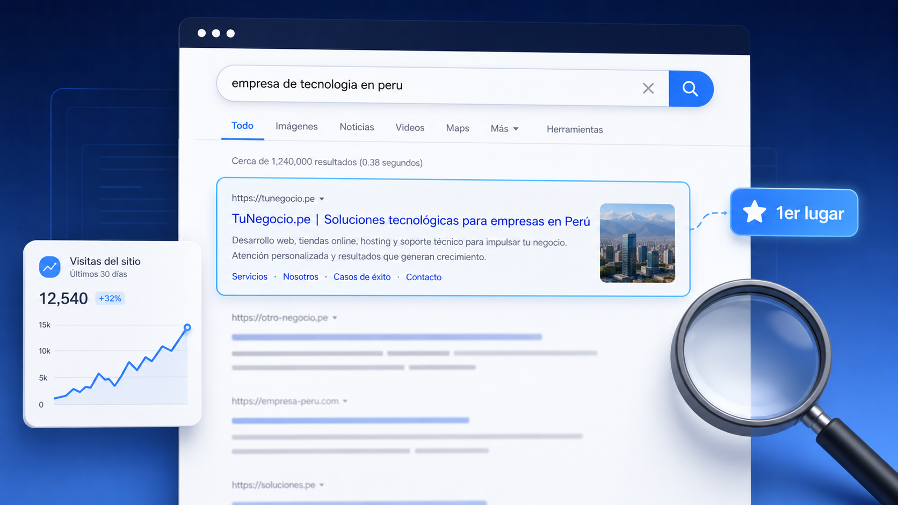This screenshot has width=898, height=505.
Task: Click the blurred title bar of empresa-peru.com result
Action: [350, 420]
